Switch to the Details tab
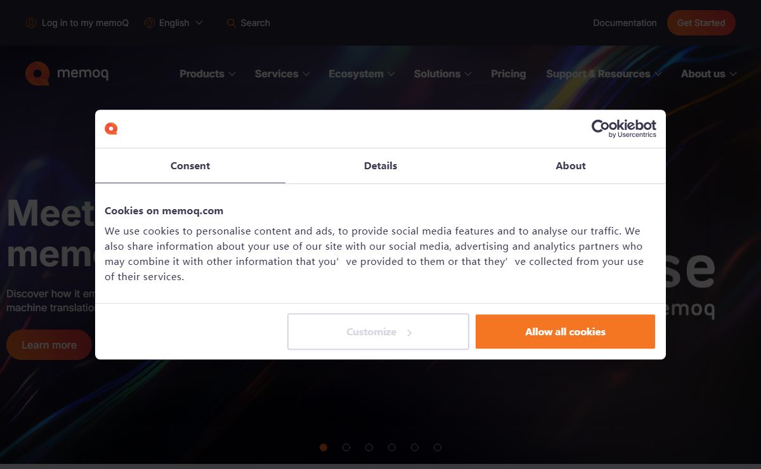The image size is (761, 469). 380,166
